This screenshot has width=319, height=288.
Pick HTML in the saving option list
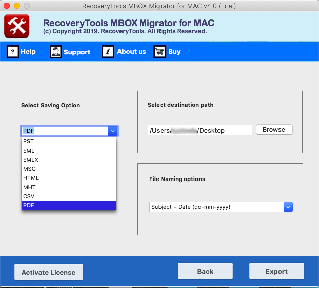click(69, 178)
